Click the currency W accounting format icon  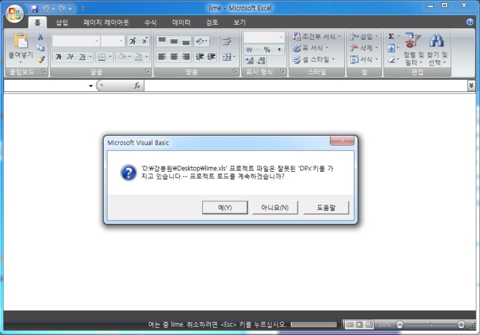click(249, 50)
